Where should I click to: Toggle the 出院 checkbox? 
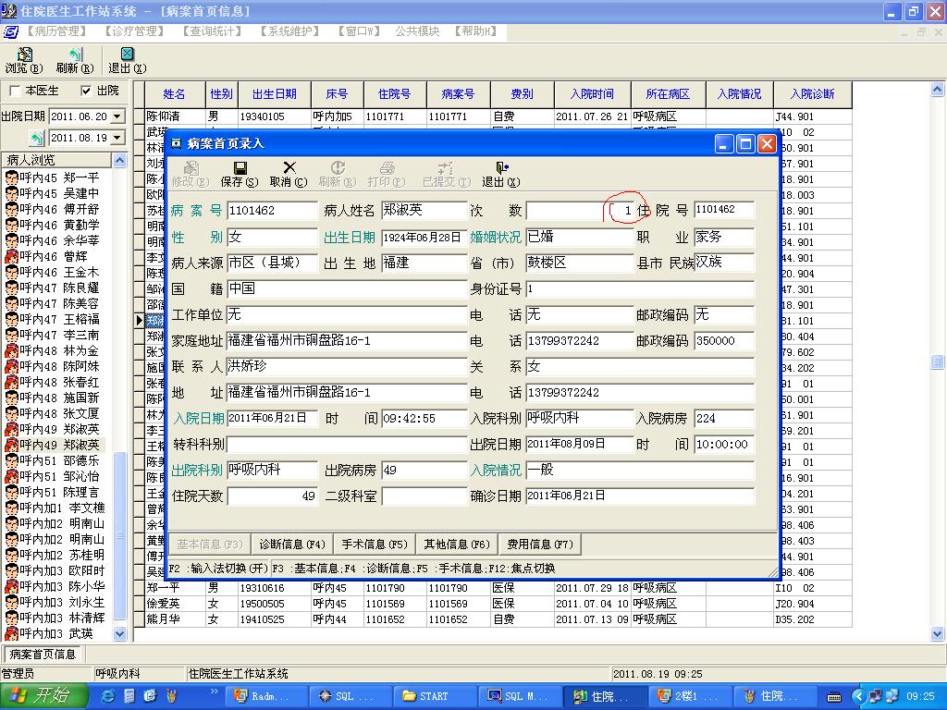click(x=86, y=91)
